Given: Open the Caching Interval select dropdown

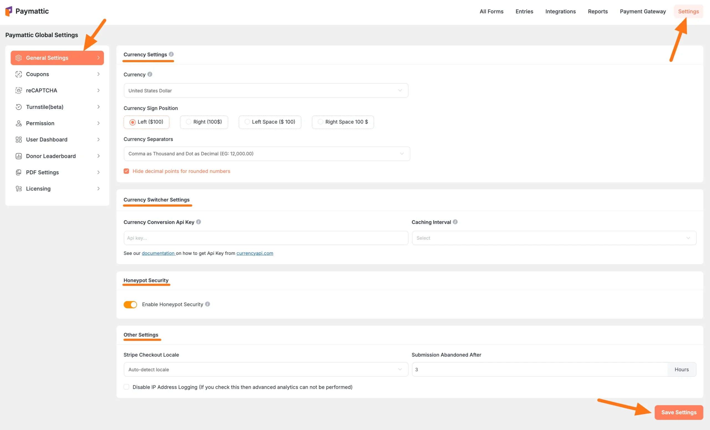Looking at the screenshot, I should click(x=554, y=238).
